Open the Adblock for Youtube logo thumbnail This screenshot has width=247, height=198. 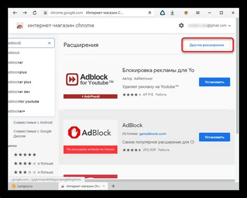pyautogui.click(x=90, y=82)
